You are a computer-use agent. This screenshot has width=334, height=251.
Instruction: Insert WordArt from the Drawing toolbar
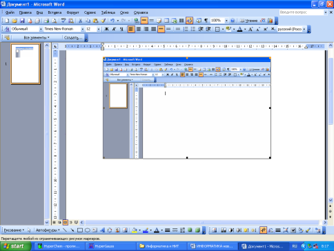pos(102,230)
